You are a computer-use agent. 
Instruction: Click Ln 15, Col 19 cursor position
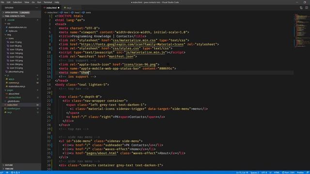(x=242, y=173)
